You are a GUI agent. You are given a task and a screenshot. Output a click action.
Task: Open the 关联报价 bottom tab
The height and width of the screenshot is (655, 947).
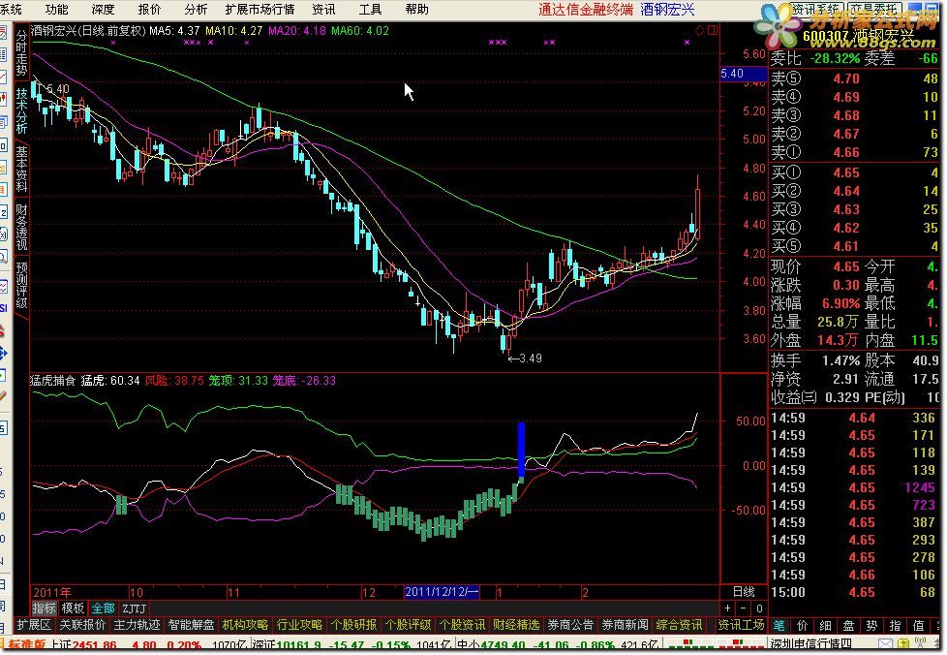[82, 624]
